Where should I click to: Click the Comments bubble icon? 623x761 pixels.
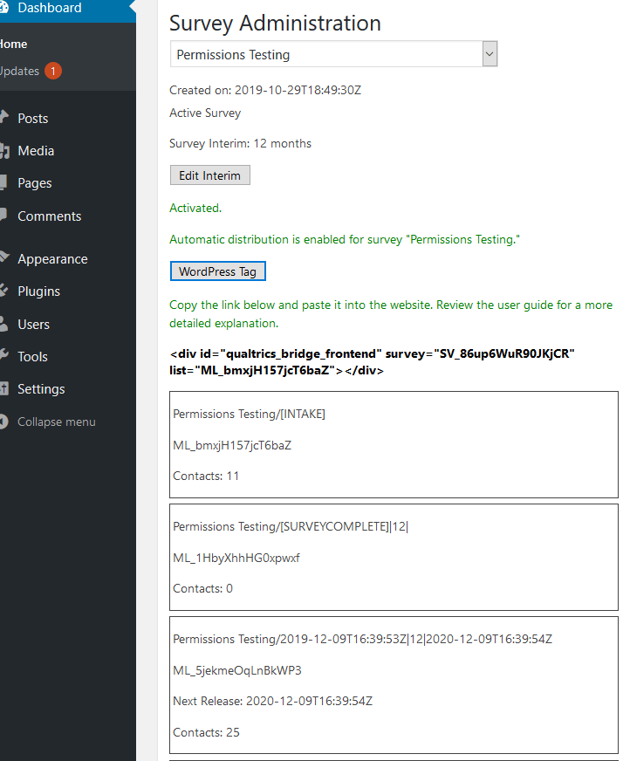point(3,216)
